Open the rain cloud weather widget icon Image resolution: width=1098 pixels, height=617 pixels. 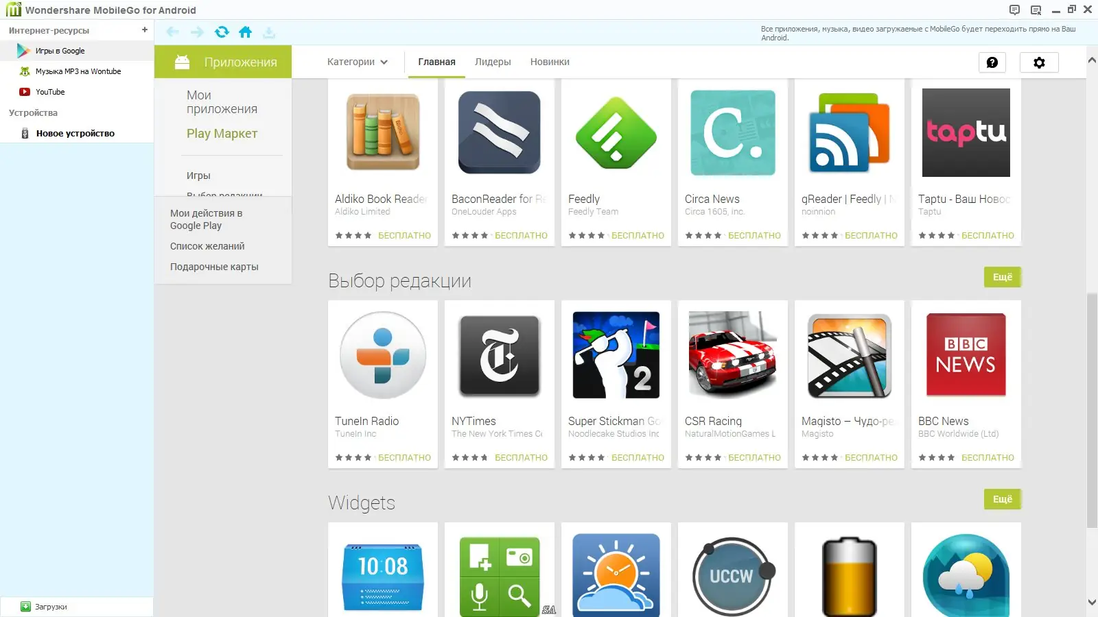click(x=966, y=576)
